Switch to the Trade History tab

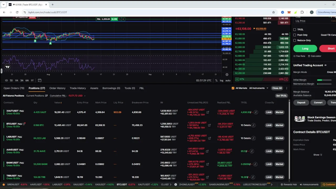(78, 88)
